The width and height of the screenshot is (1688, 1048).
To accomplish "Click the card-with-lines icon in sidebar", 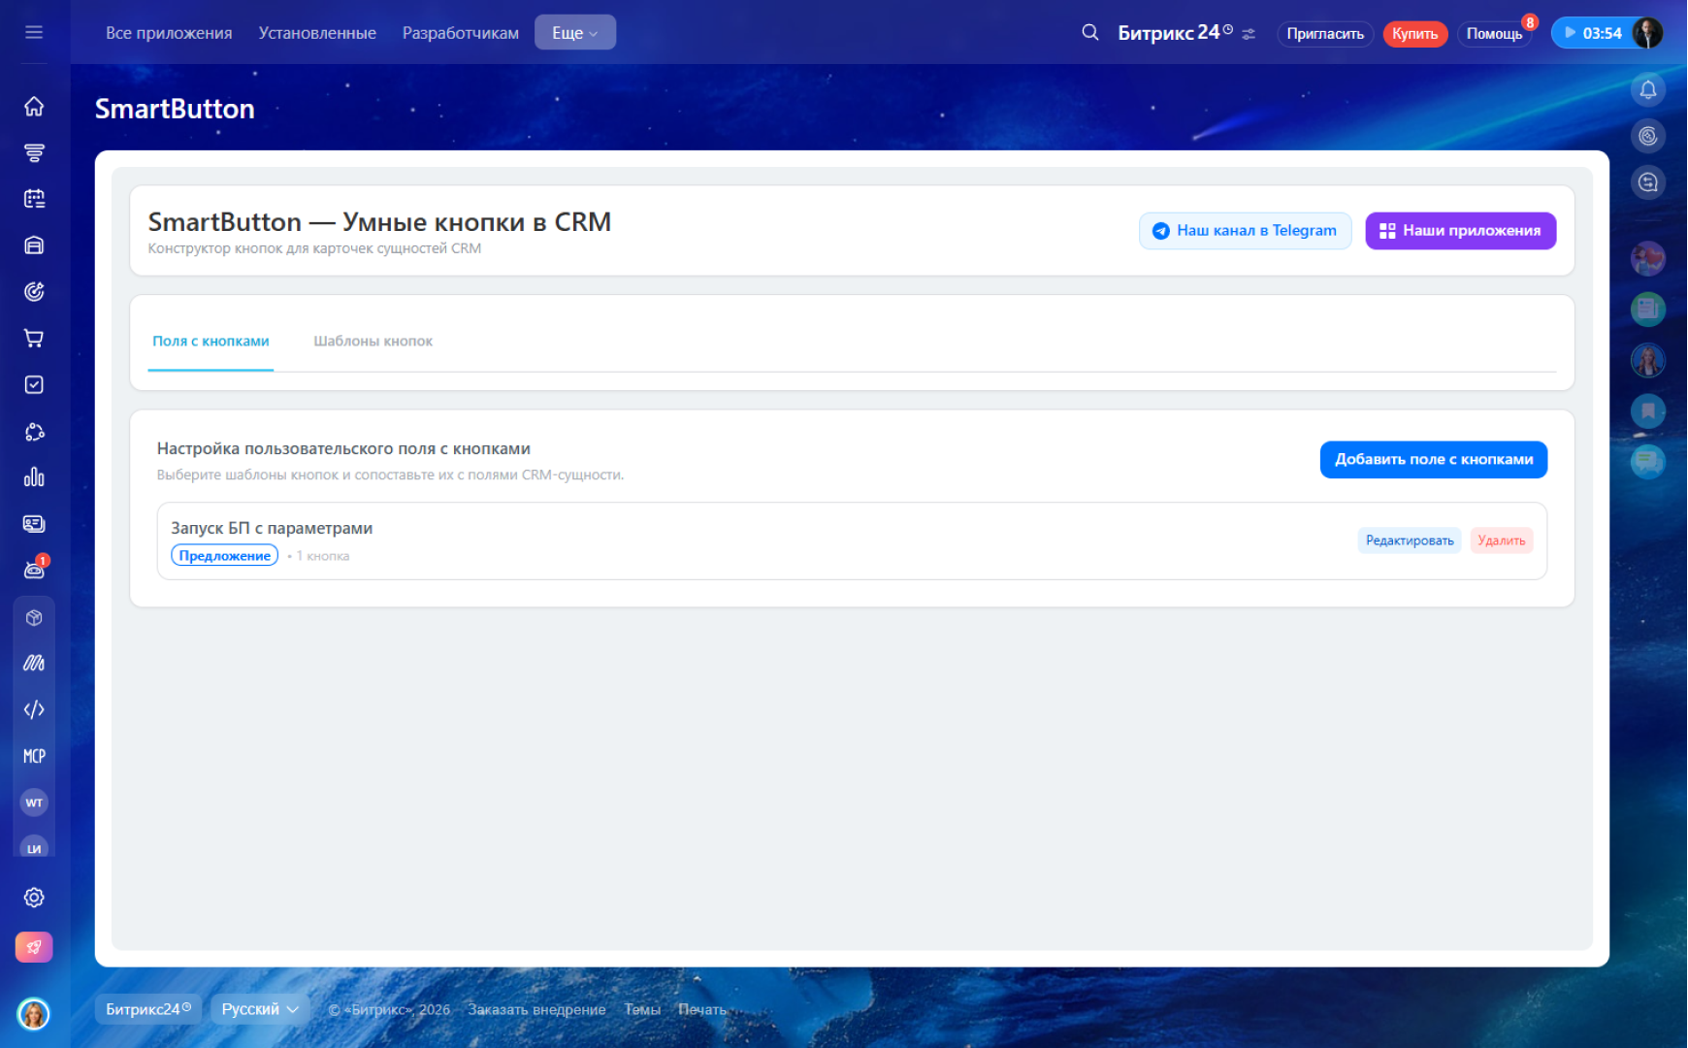I will click(x=34, y=524).
